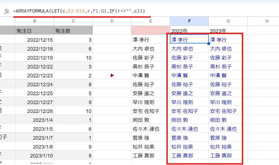Click date cell 2023/1/7
Viewport: 279px width, 165px height.
pyautogui.click(x=35, y=137)
